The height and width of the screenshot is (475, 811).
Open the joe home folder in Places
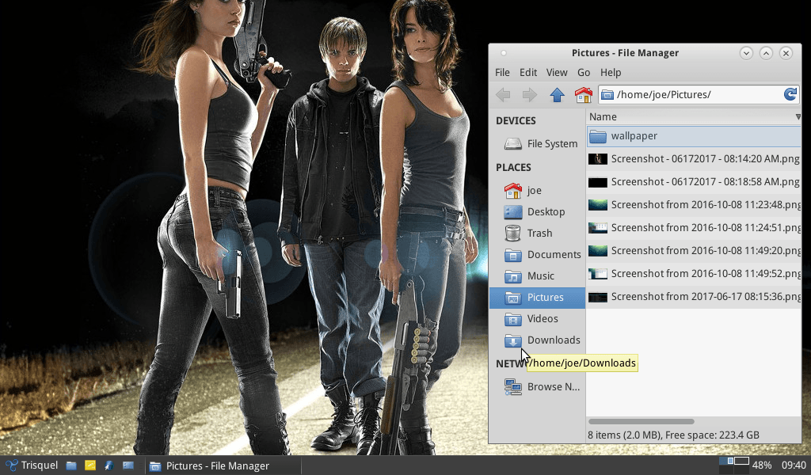tap(538, 190)
